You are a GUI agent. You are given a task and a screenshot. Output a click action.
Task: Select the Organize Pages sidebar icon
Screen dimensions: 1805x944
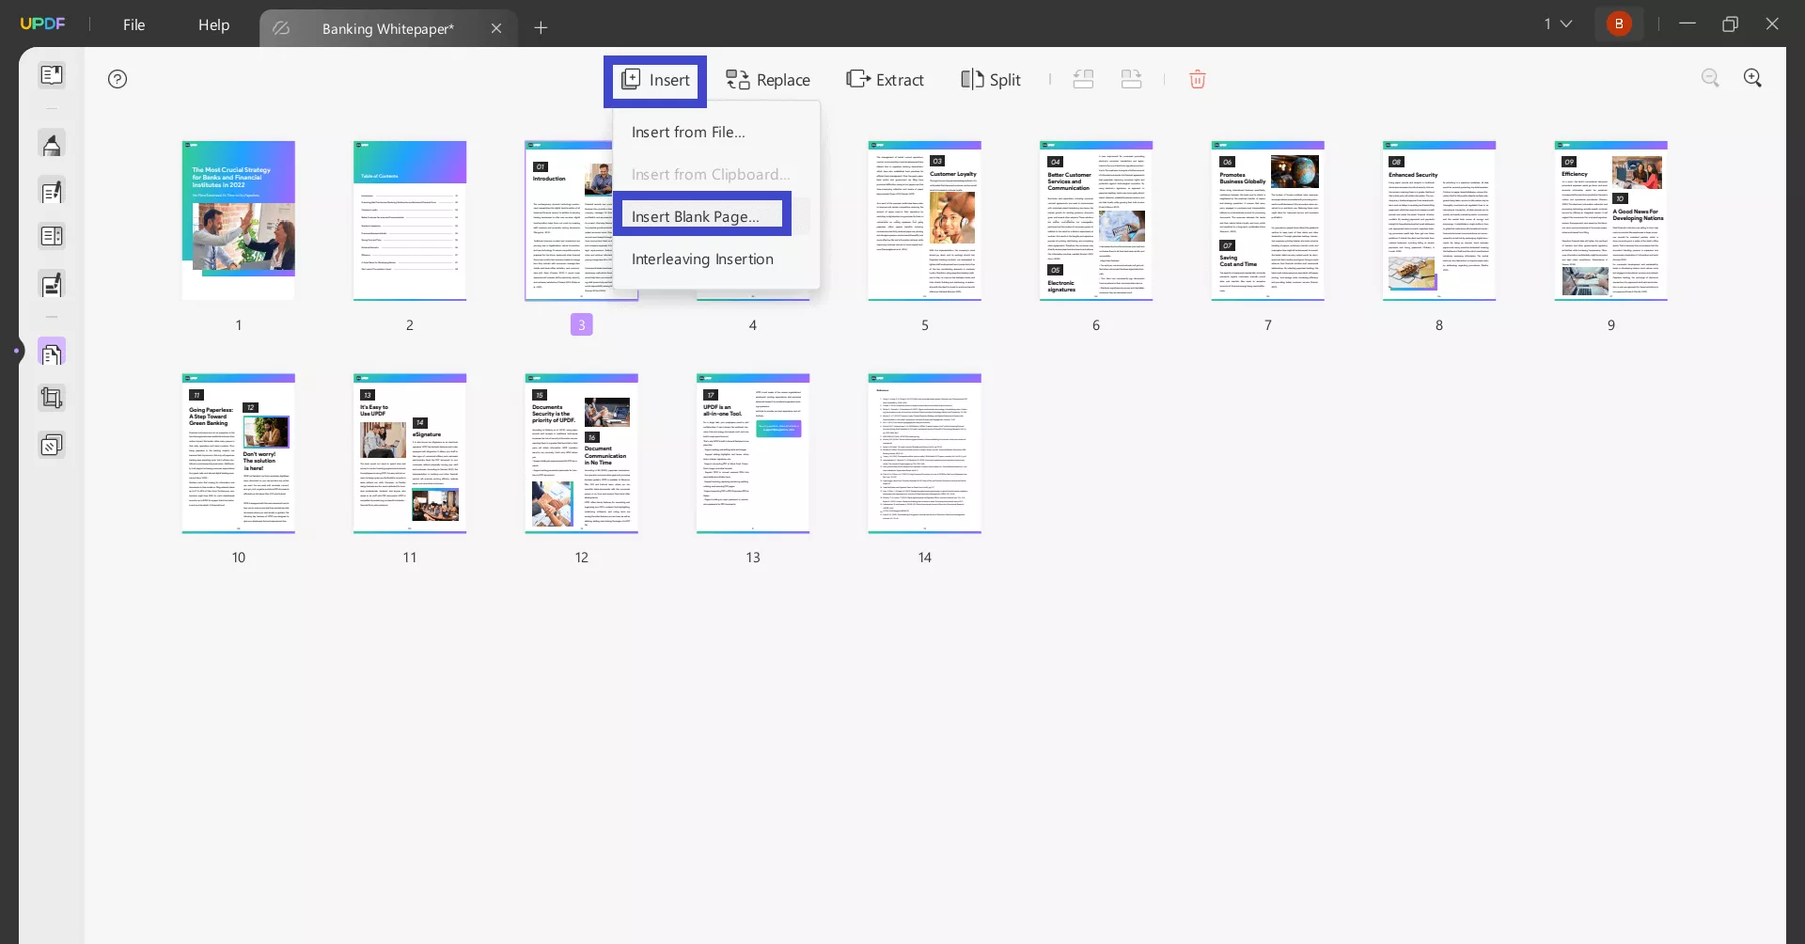tap(52, 354)
